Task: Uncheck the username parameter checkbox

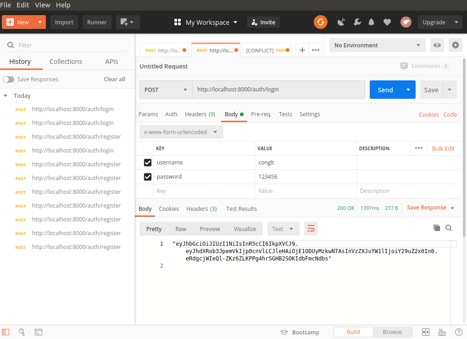Action: pos(148,163)
